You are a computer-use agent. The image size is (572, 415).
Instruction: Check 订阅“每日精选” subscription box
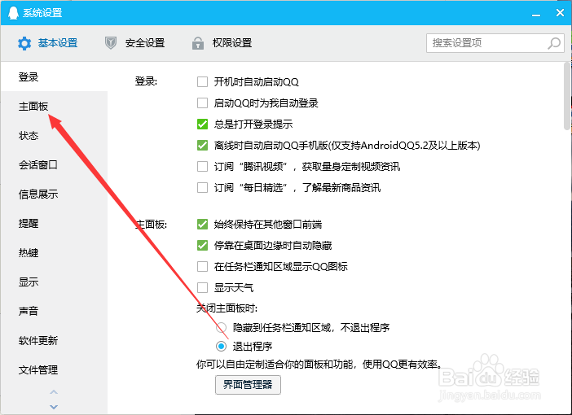202,188
